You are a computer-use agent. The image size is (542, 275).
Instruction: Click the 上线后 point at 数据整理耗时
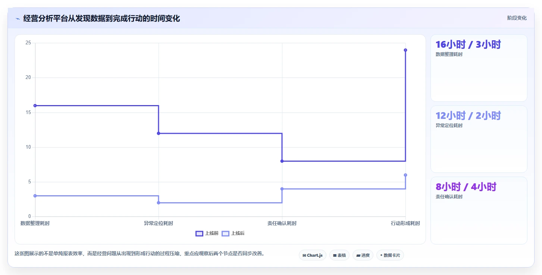point(35,196)
